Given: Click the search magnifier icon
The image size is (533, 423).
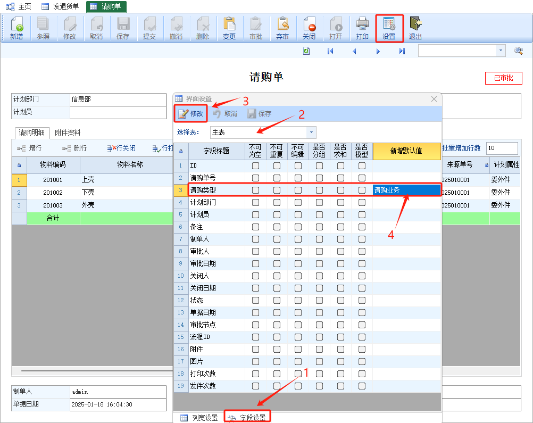Looking at the screenshot, I should point(519,51).
